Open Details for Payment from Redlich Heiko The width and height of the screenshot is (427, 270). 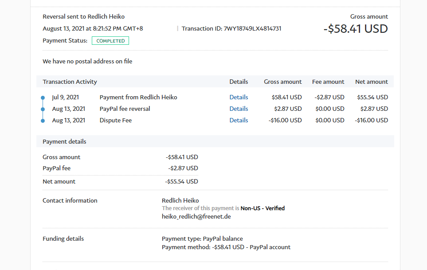[x=239, y=97]
